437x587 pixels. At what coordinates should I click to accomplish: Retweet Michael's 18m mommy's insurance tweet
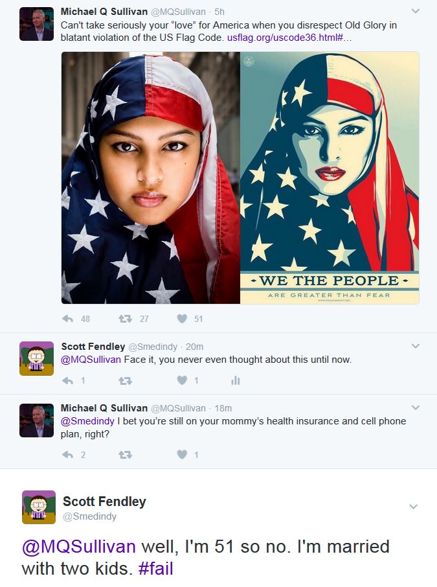click(125, 455)
